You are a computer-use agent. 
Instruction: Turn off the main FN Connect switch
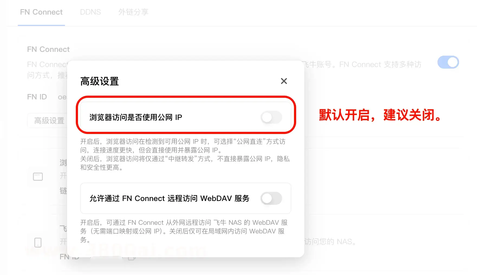pyautogui.click(x=448, y=62)
